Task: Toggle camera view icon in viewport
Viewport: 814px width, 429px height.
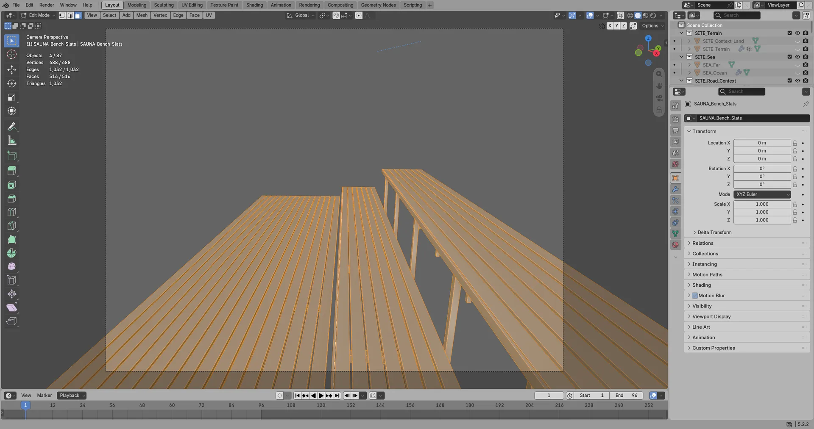Action: (x=659, y=98)
